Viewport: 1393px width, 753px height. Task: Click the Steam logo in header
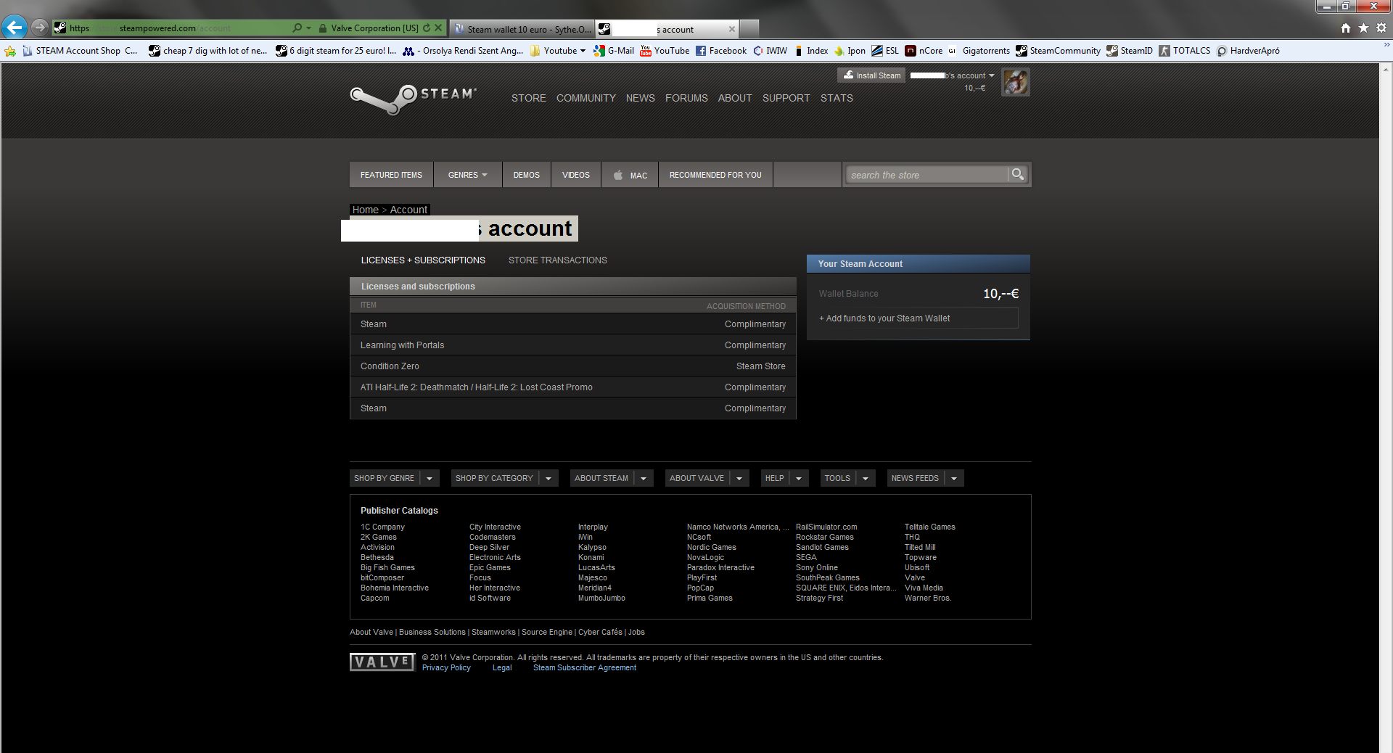tap(413, 99)
